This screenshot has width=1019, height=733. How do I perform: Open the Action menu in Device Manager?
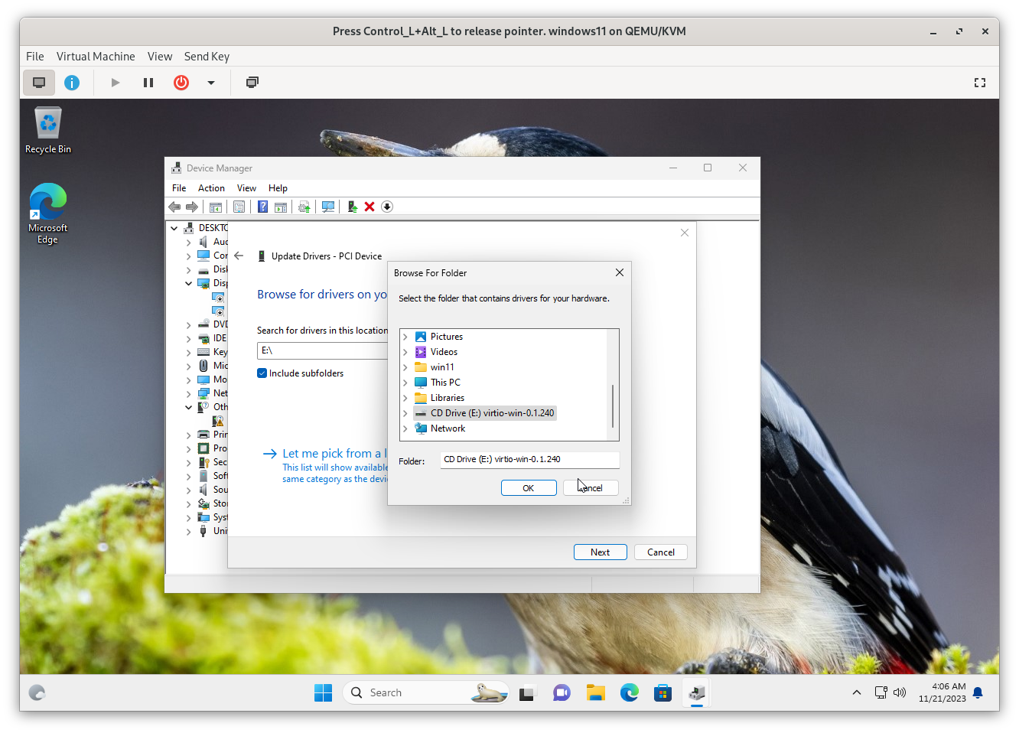[x=211, y=188]
